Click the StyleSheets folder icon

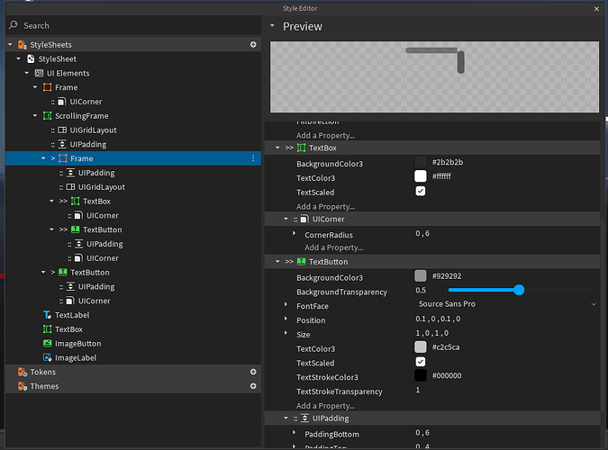(x=23, y=45)
